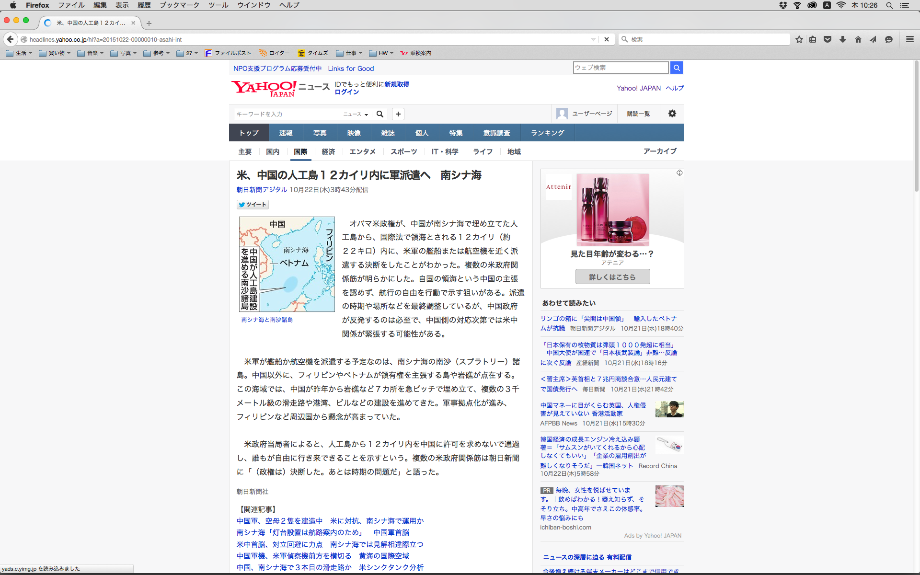
Task: Click the blue web search magnifier button
Action: [x=676, y=68]
